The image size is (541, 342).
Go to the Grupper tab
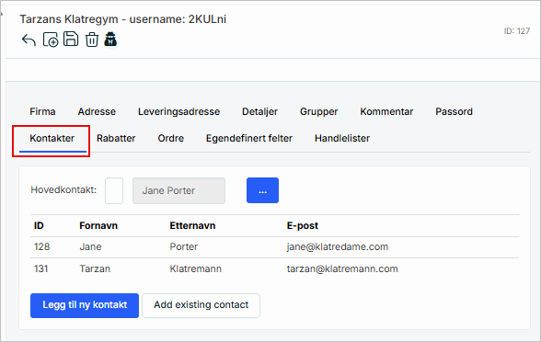coord(318,112)
